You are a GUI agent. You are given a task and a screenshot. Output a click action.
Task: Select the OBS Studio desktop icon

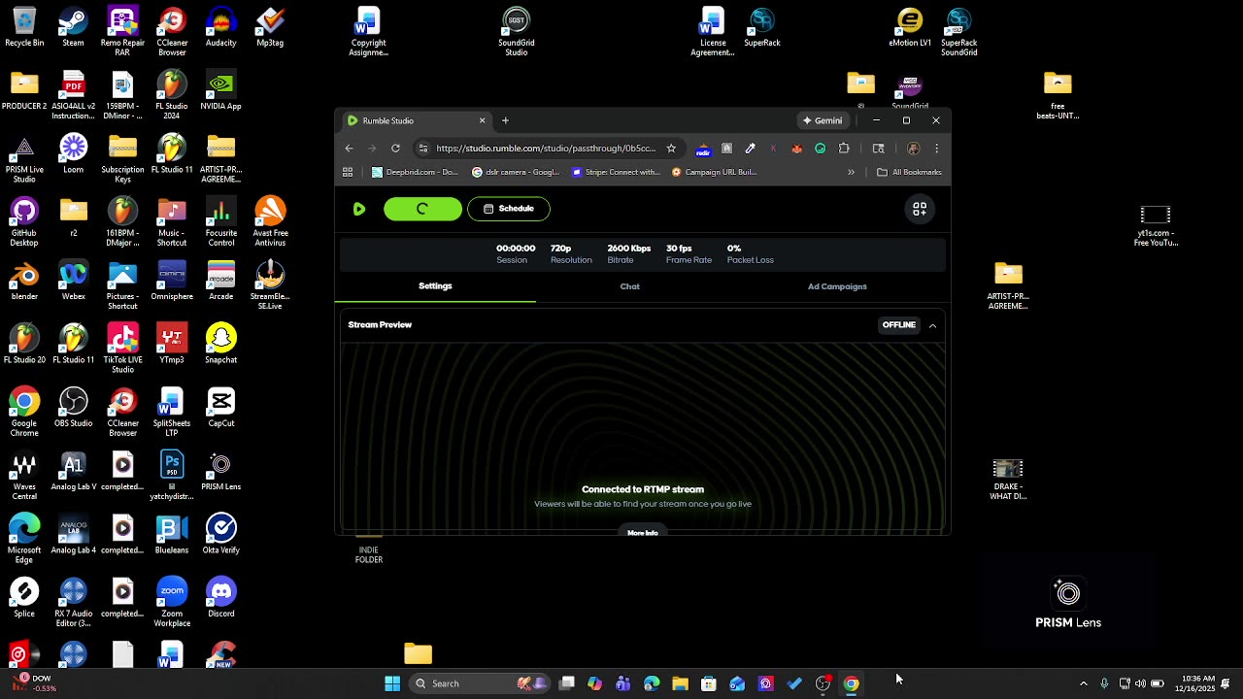[74, 408]
